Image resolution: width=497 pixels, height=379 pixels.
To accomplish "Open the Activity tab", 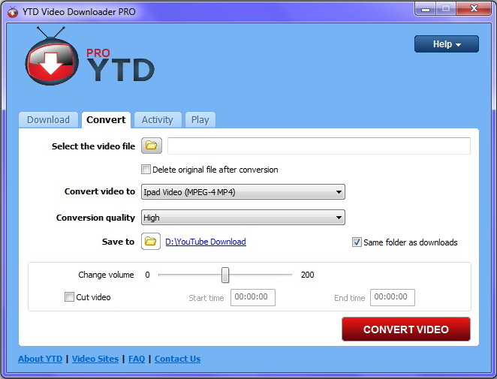I will [158, 120].
